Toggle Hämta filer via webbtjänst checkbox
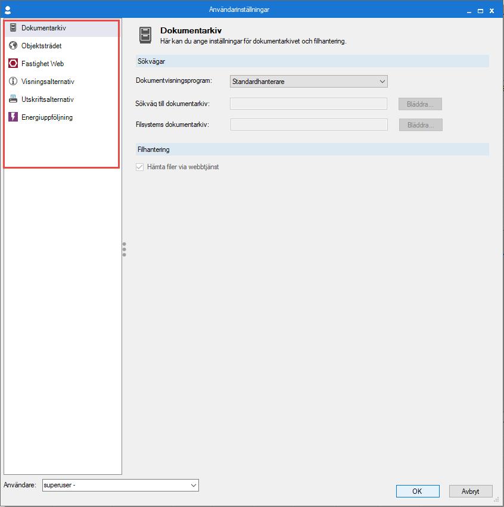 click(x=139, y=167)
